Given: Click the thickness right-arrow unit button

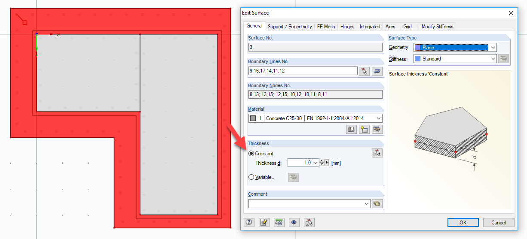Looking at the screenshot, I should pos(327,163).
